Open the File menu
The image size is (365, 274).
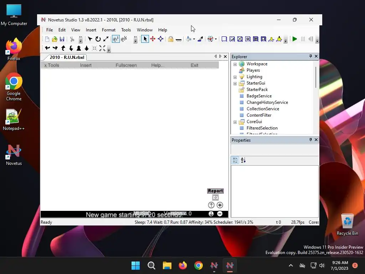click(x=50, y=30)
